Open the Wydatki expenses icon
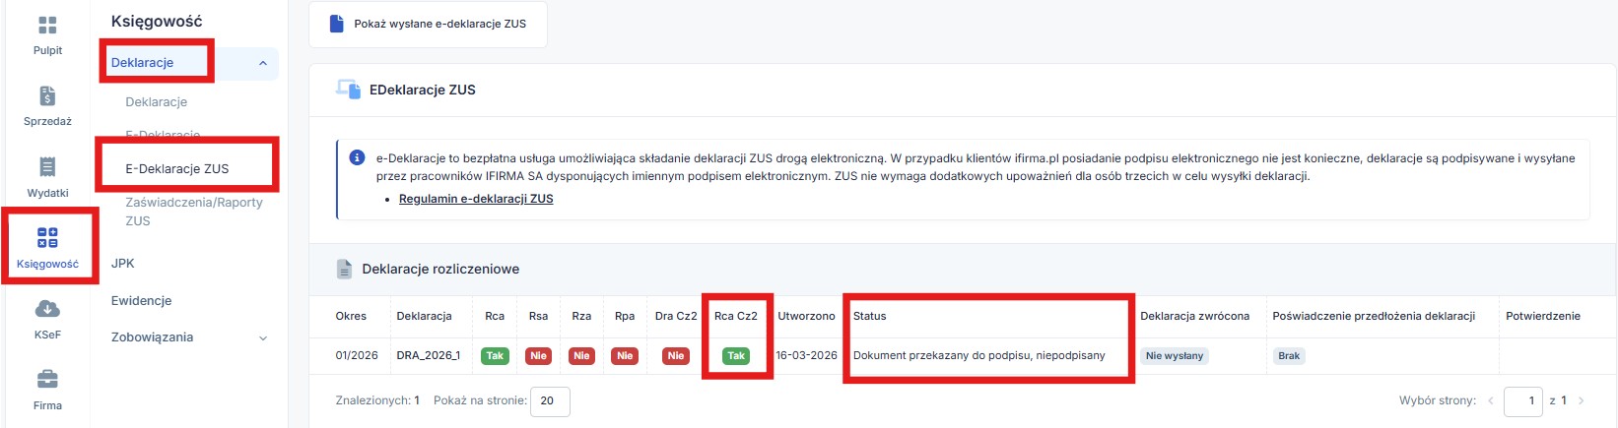 [x=47, y=167]
